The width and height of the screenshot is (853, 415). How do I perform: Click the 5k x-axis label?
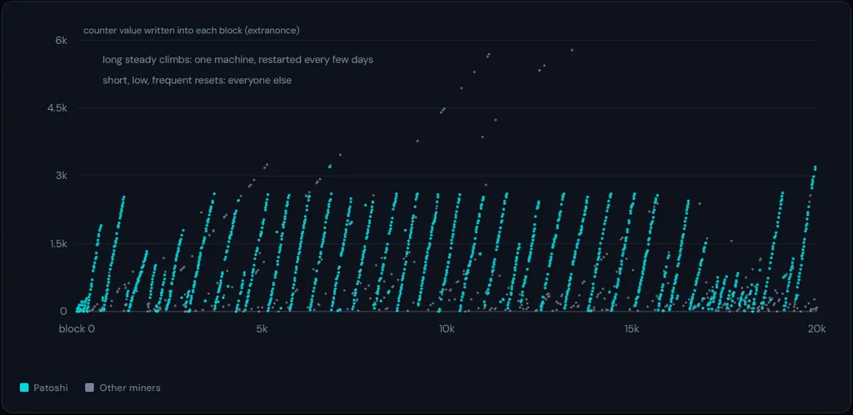point(261,329)
